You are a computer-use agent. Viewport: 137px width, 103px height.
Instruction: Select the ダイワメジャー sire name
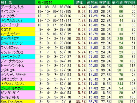pos(10,12)
